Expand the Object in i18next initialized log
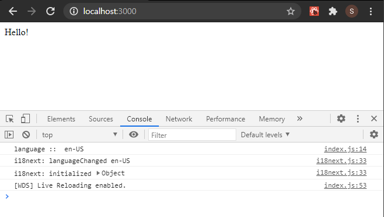 (98, 173)
